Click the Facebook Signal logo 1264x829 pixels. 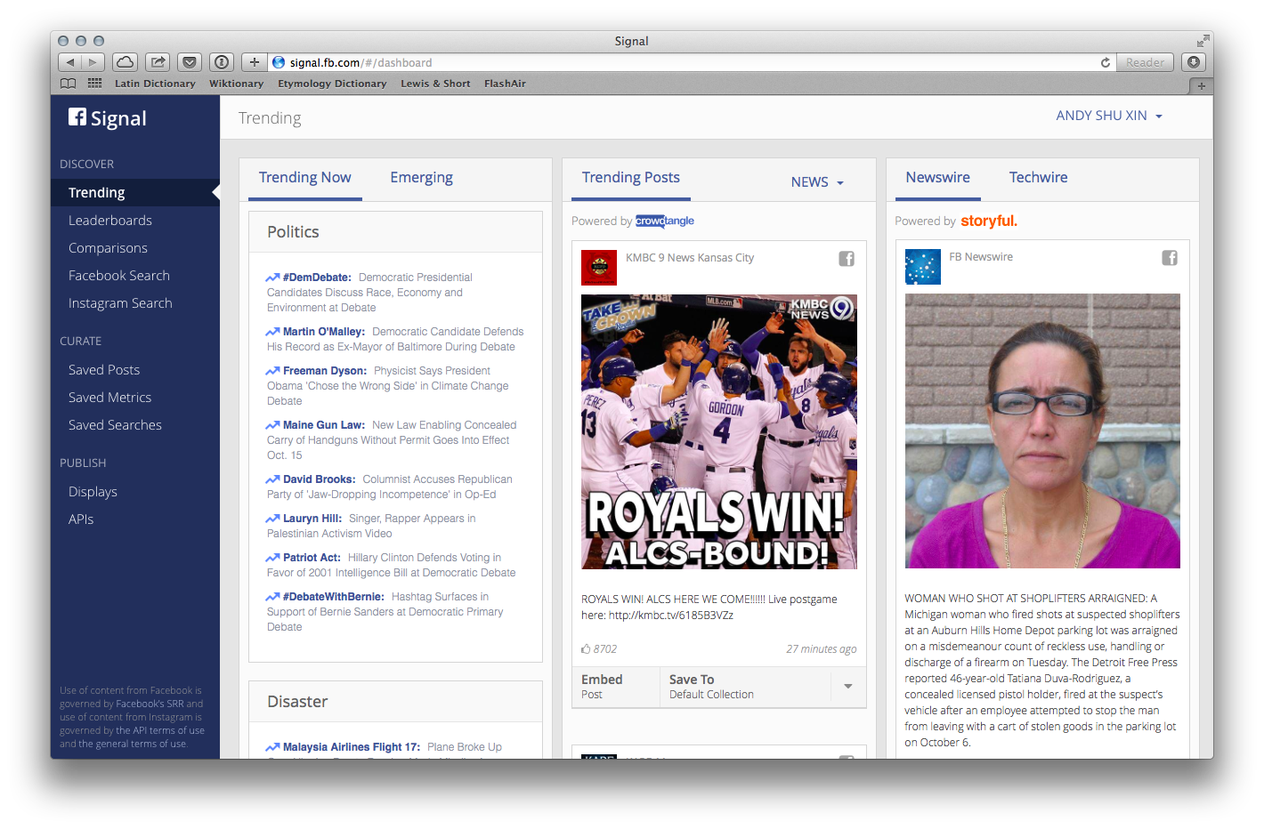(108, 118)
